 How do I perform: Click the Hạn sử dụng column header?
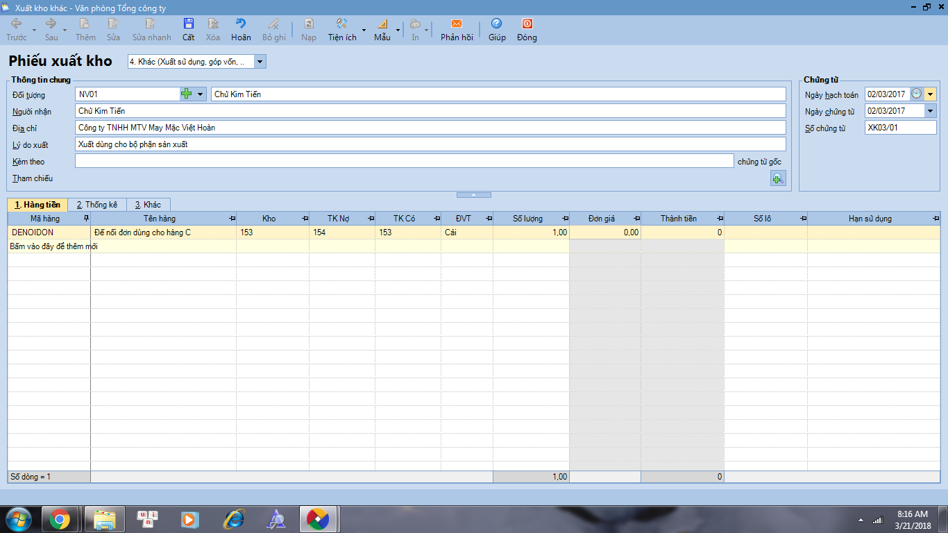pos(874,219)
